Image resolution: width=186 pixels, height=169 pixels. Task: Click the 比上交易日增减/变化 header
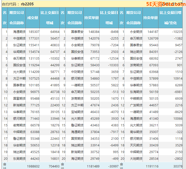pos(171,18)
